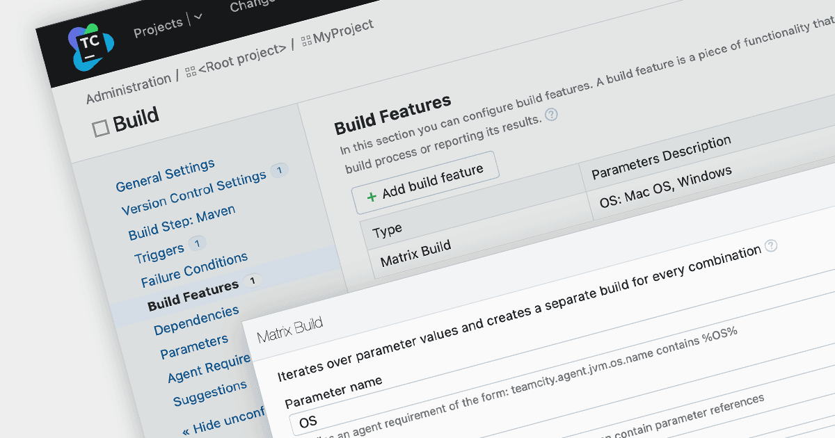Click the Add build feature button
Viewport: 835px width, 438px height.
click(427, 182)
